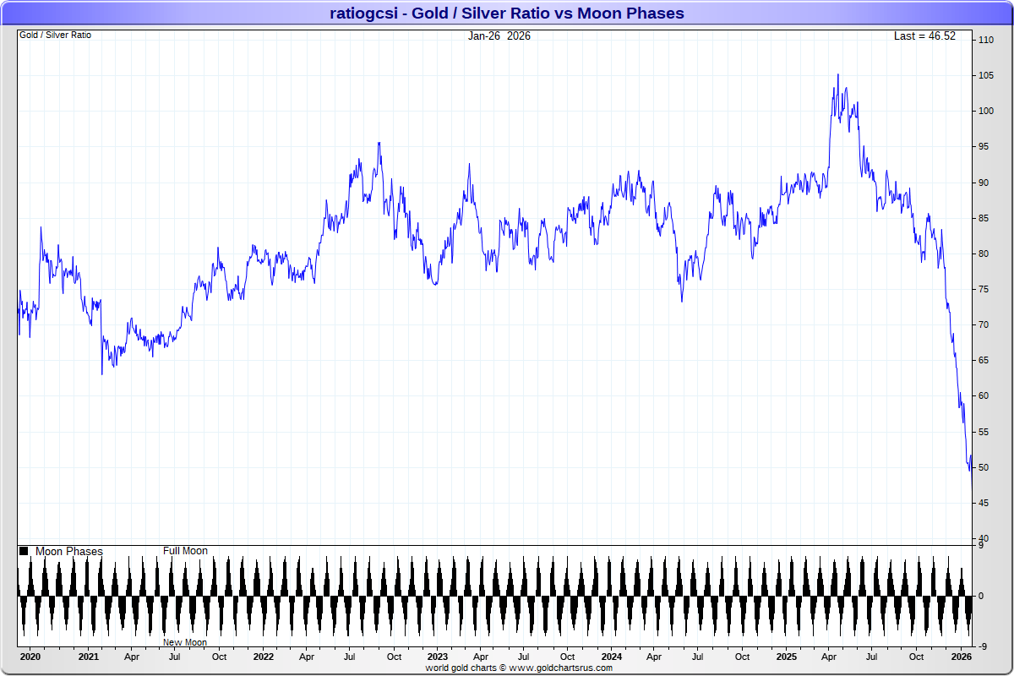Click the 2020 year label on the time axis
The height and width of the screenshot is (676, 1014).
(30, 657)
